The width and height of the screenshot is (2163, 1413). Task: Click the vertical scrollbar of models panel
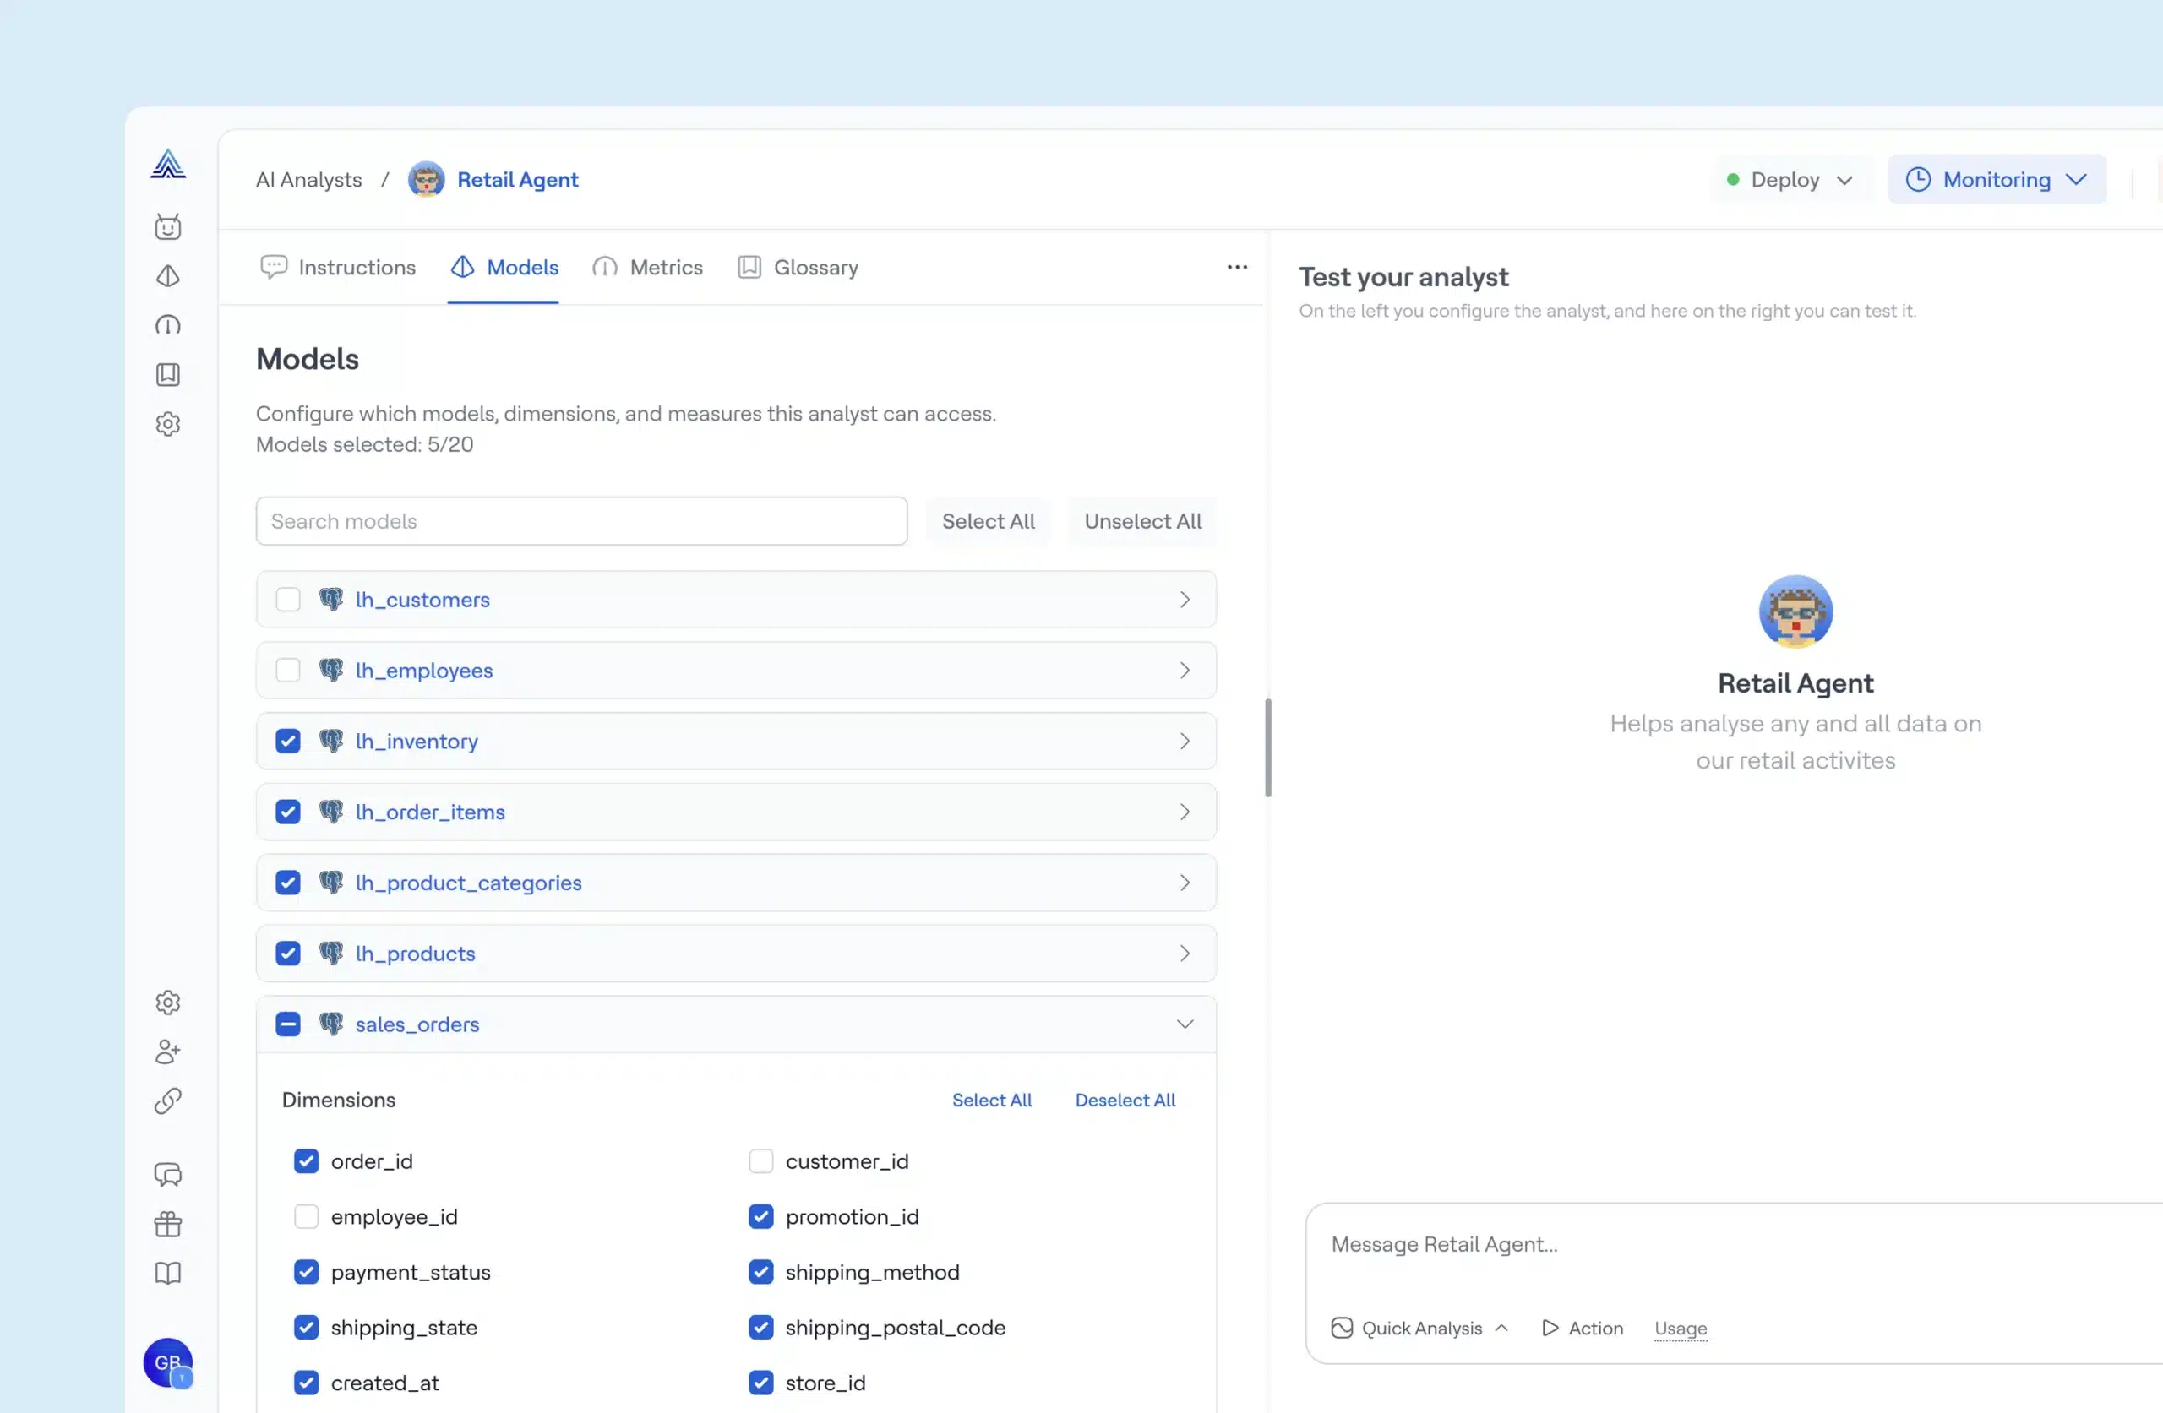click(x=1268, y=747)
